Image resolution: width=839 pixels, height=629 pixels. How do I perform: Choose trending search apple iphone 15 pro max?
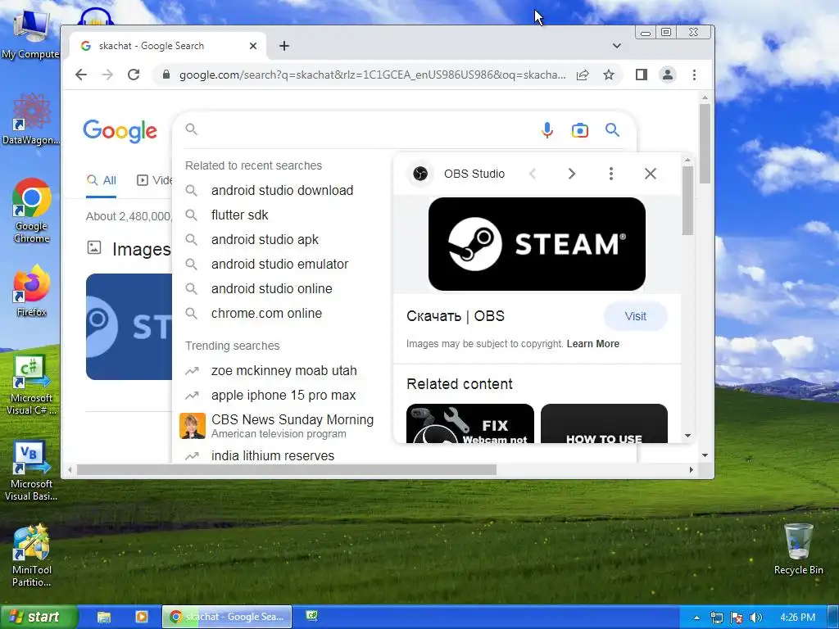[x=283, y=396]
